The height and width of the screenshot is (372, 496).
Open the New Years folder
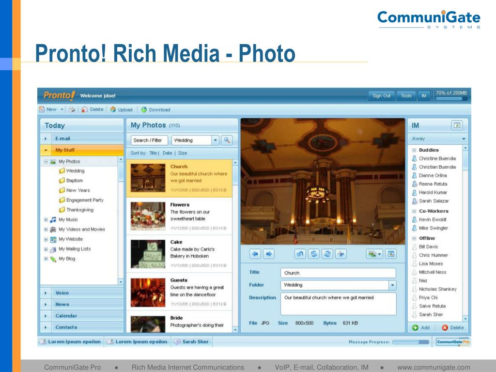click(75, 190)
